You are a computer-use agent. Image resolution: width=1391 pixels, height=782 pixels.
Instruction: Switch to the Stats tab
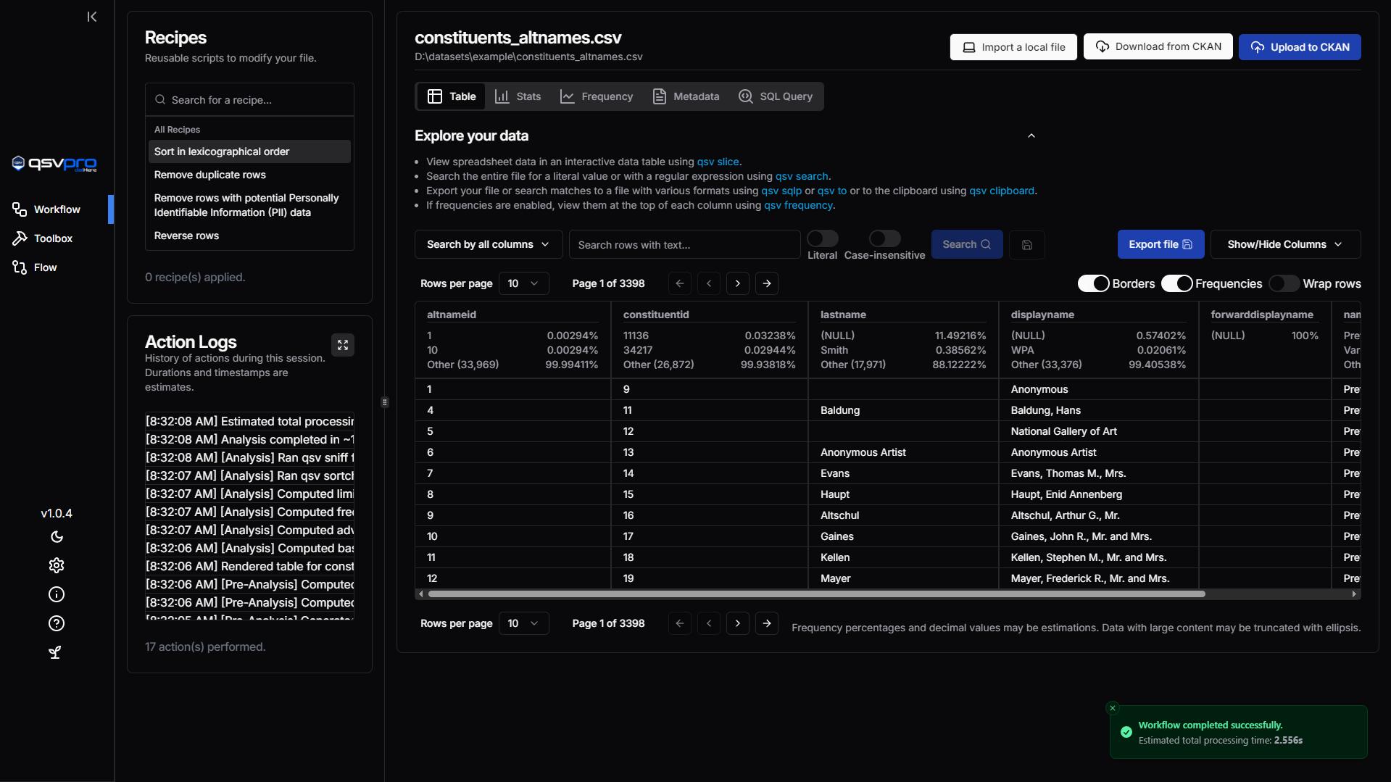518,96
